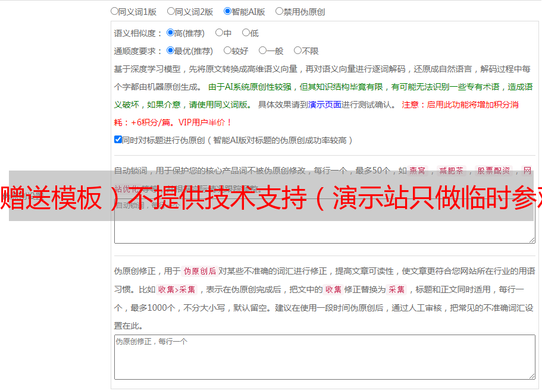Set 语义相似度 to 高(推荐)
Screen dimensions: 542x391
coord(170,33)
